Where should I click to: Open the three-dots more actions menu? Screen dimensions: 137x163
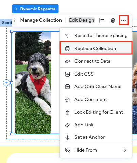(x=123, y=20)
